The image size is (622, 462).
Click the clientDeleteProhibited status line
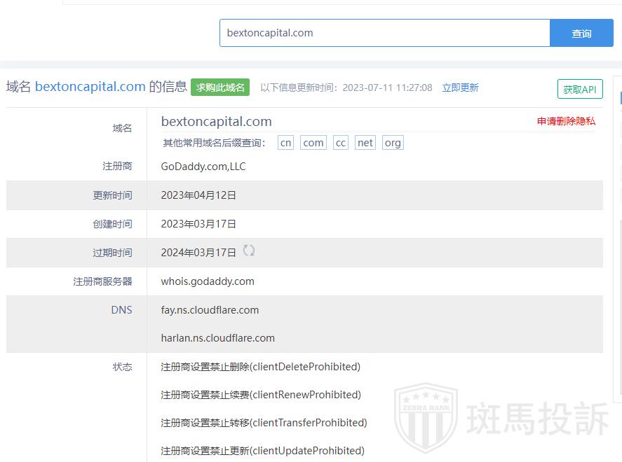(260, 367)
